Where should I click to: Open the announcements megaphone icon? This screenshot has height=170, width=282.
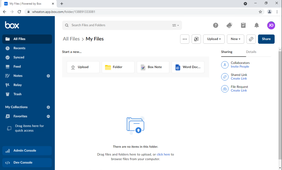229,25
